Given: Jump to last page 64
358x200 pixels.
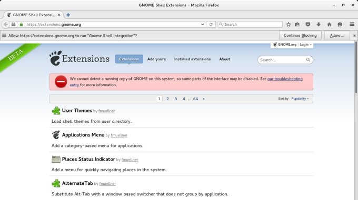Looking at the screenshot, I should tap(195, 99).
